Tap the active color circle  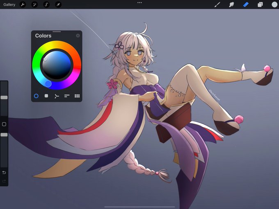[274, 4]
